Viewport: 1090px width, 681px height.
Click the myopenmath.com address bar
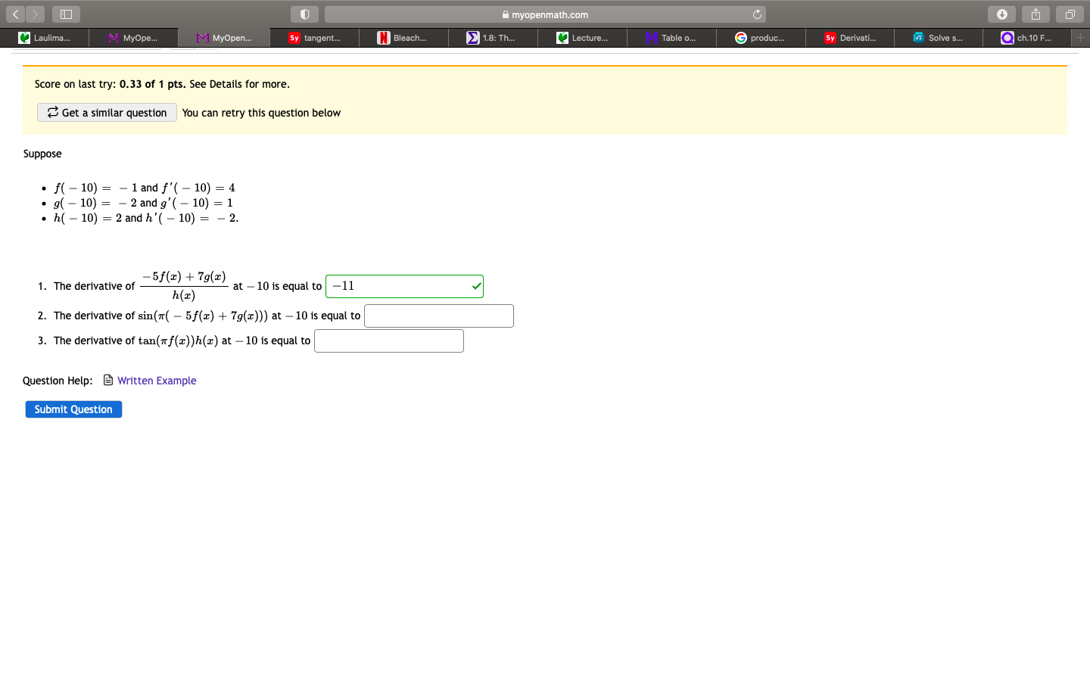point(545,14)
